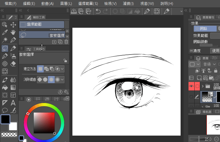This screenshot has width=220, height=142.
Task: Expand the 消除鋸齒 options dropdown
Action: coord(62,80)
